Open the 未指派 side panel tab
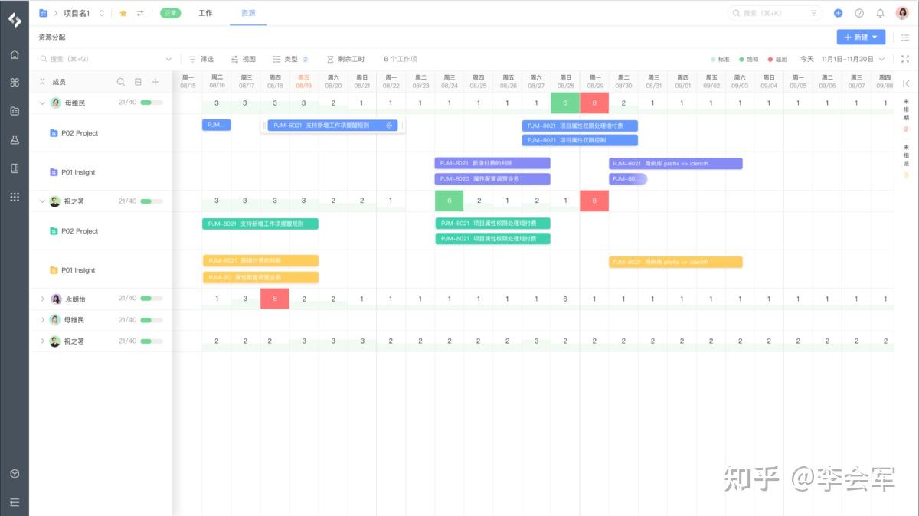 pyautogui.click(x=906, y=160)
